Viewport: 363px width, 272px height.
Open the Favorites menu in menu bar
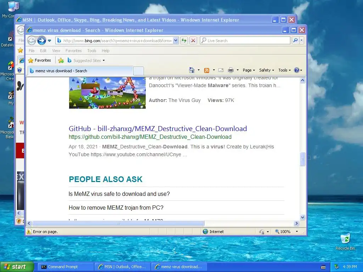(x=74, y=51)
